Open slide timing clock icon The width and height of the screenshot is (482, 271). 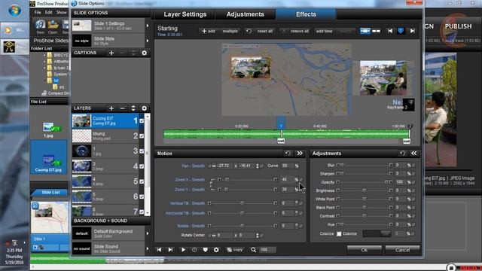point(194,250)
